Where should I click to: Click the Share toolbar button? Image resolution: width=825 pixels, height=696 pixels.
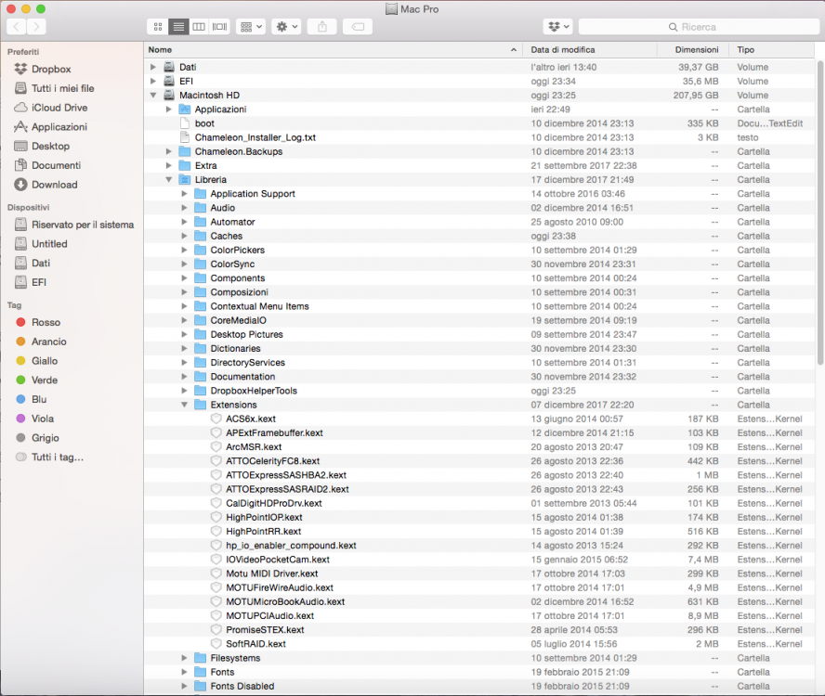(x=322, y=27)
